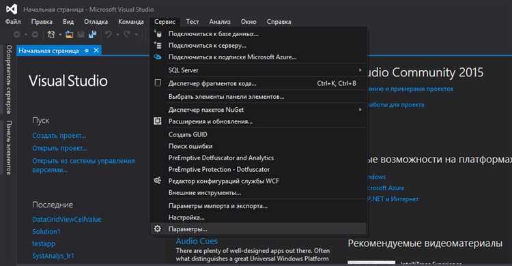Click the Рекомендуемые видеоматериалы heading
Image resolution: width=512 pixels, height=266 pixels.
425,243
